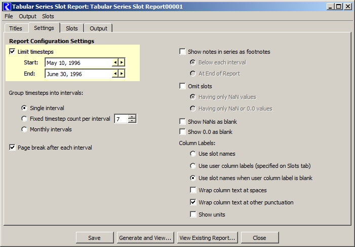Click the Start date input field
This screenshot has height=247, width=355.
[78, 62]
